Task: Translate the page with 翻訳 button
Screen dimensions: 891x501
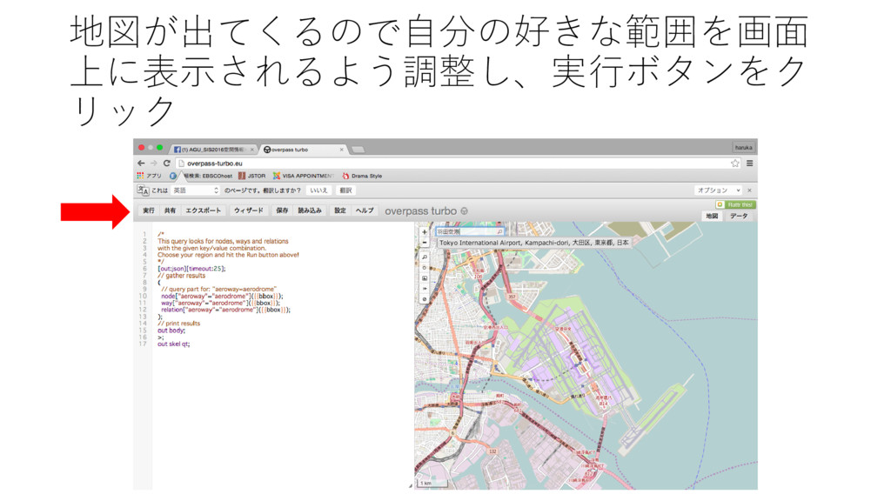Action: click(345, 190)
